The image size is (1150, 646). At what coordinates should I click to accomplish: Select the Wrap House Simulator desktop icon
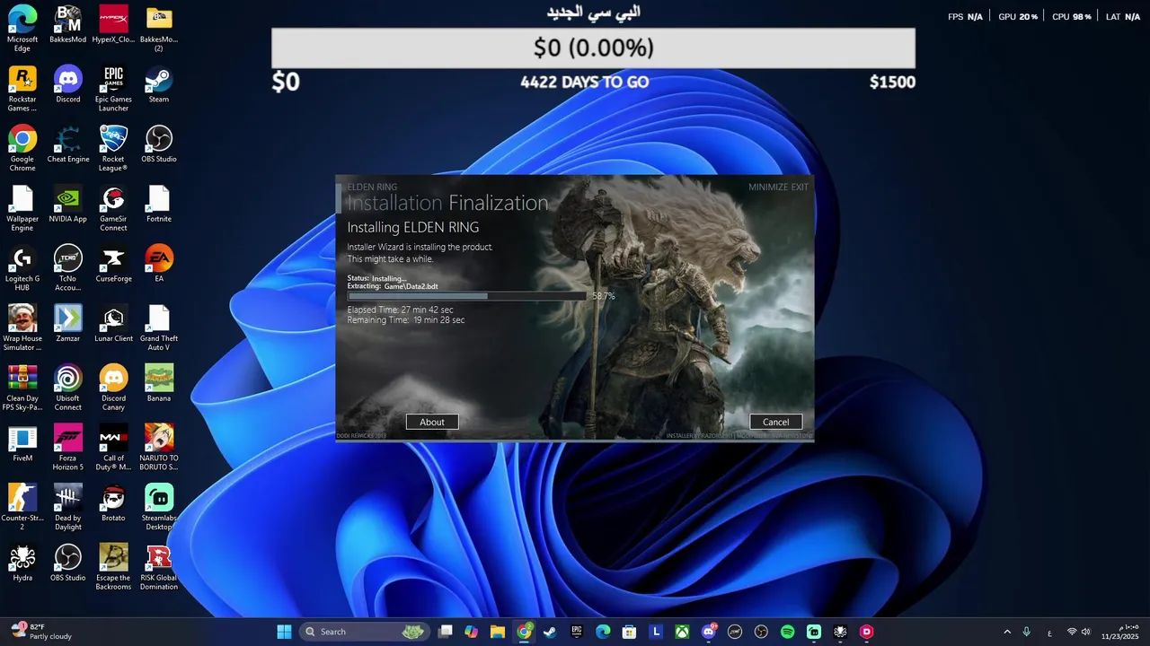click(x=22, y=328)
